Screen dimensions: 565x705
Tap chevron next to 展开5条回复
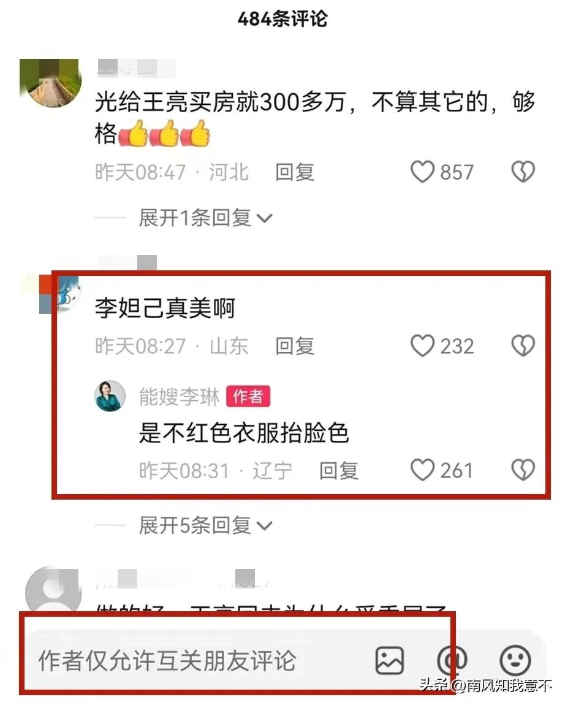pos(264,526)
